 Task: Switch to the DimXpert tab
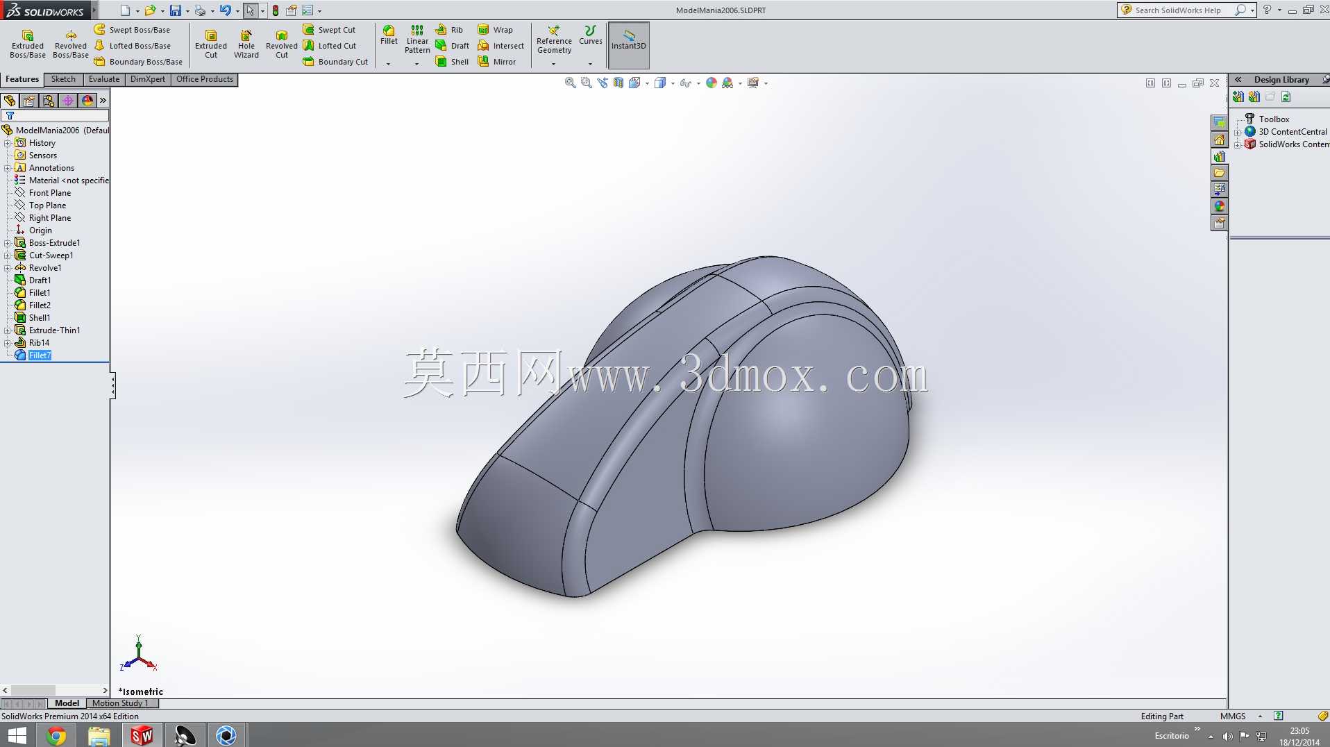tap(148, 79)
